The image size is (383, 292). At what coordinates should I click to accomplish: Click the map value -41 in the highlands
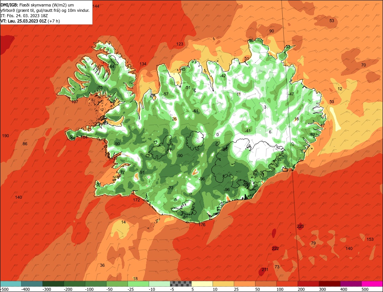(248, 131)
